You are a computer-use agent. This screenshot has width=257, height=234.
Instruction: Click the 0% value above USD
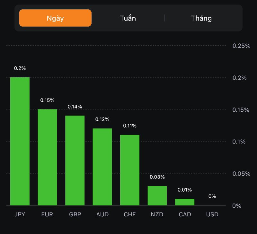(x=212, y=196)
